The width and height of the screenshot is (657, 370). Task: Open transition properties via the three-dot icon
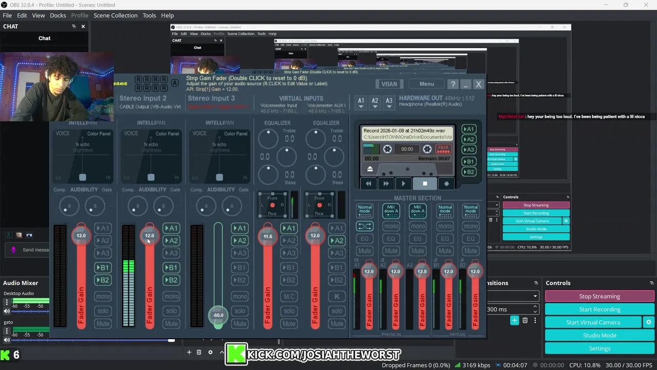pos(535,321)
